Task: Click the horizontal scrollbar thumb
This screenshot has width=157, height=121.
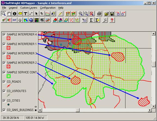Action: coord(78,110)
